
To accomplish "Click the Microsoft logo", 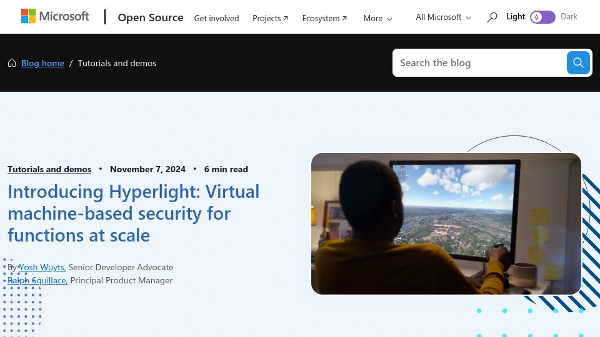I will [x=55, y=16].
